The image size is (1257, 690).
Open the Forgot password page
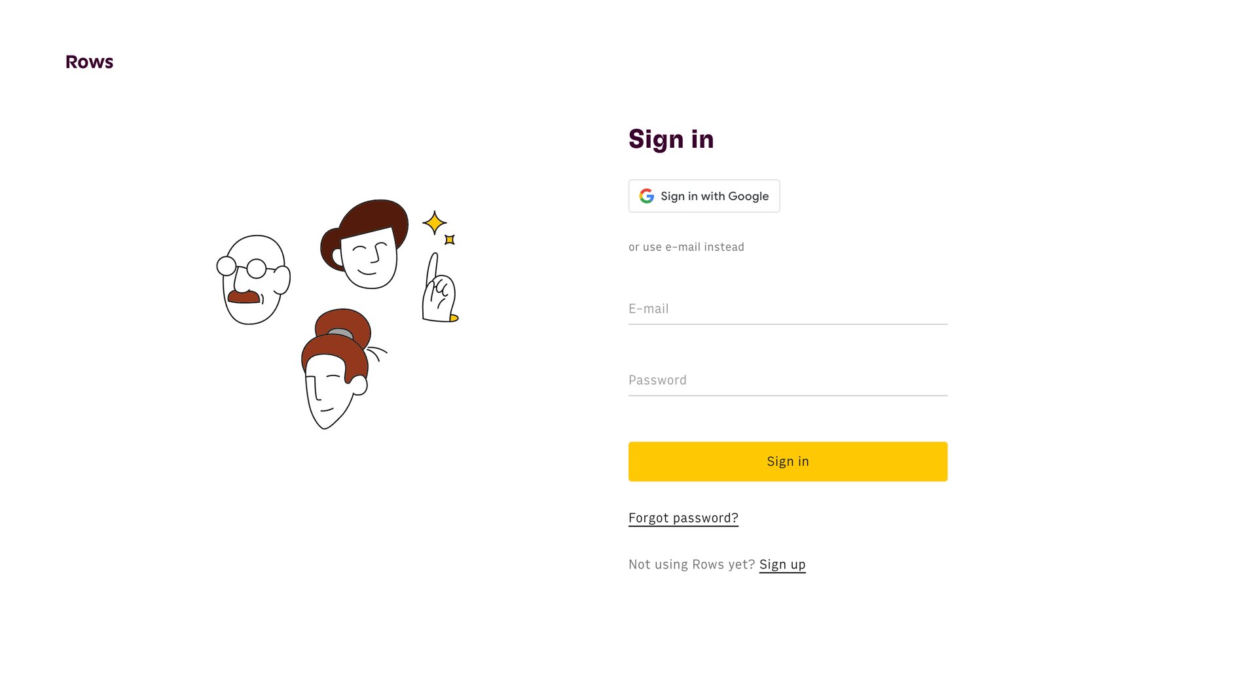tap(683, 517)
